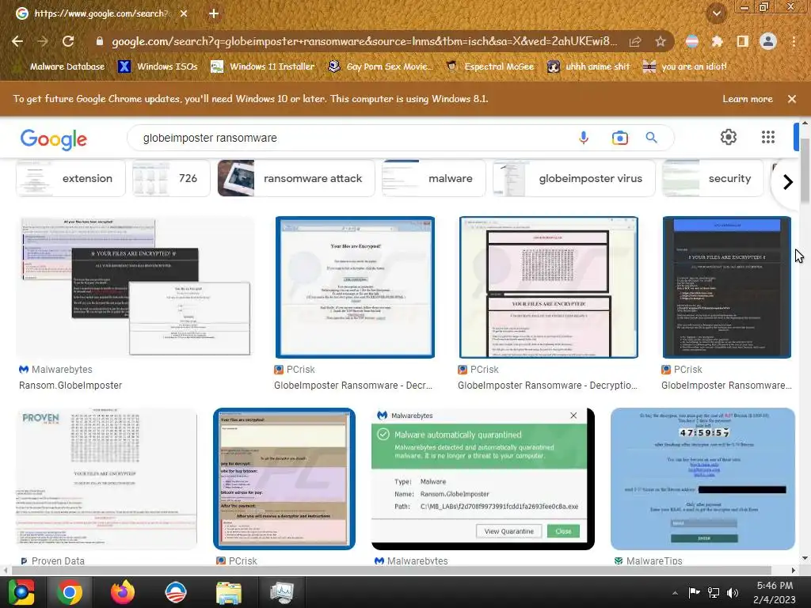Viewport: 811px width, 608px height.
Task: View site info lock icon
Action: [100, 41]
